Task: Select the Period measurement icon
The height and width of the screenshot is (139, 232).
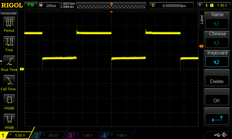Action: (x=9, y=23)
